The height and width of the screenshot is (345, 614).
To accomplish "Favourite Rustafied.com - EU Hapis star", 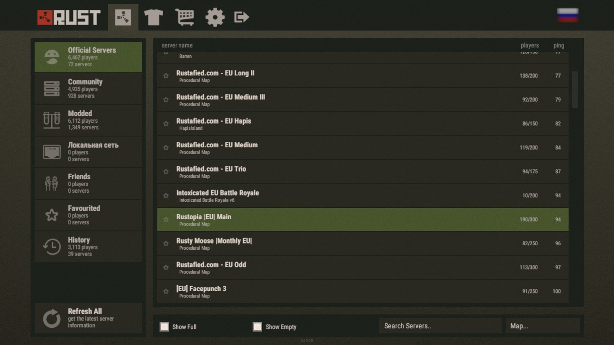I will click(x=166, y=124).
